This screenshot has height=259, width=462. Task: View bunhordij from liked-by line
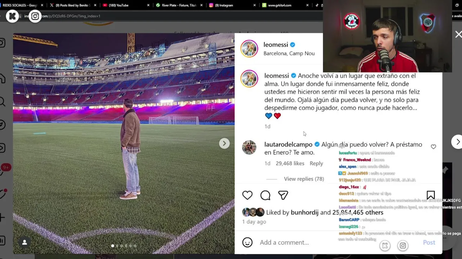tap(305, 213)
